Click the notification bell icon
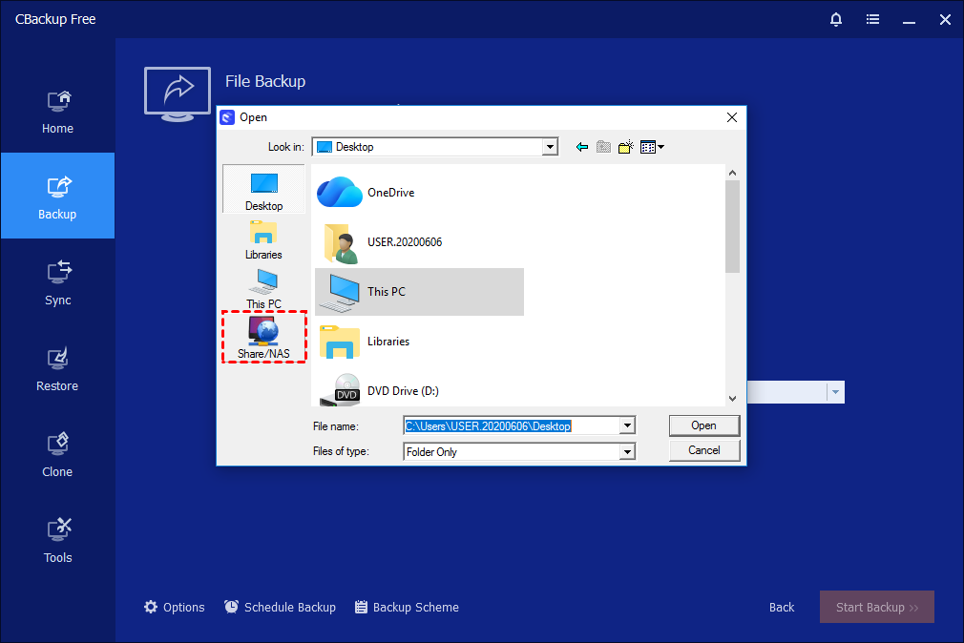This screenshot has height=643, width=964. (x=836, y=19)
